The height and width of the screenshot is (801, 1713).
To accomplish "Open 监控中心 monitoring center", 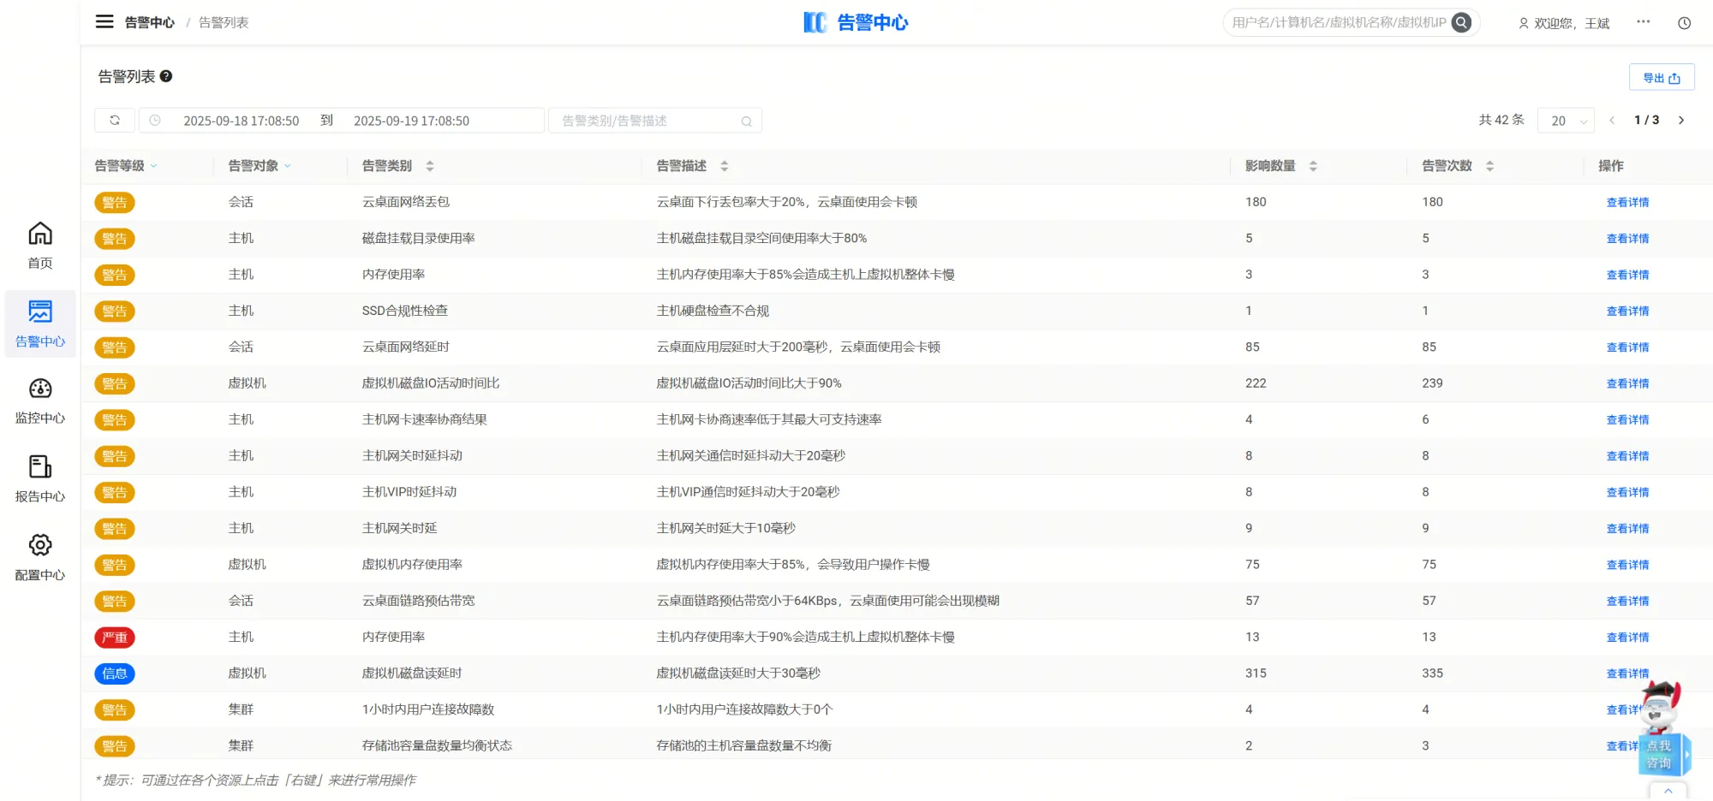I will pos(40,400).
